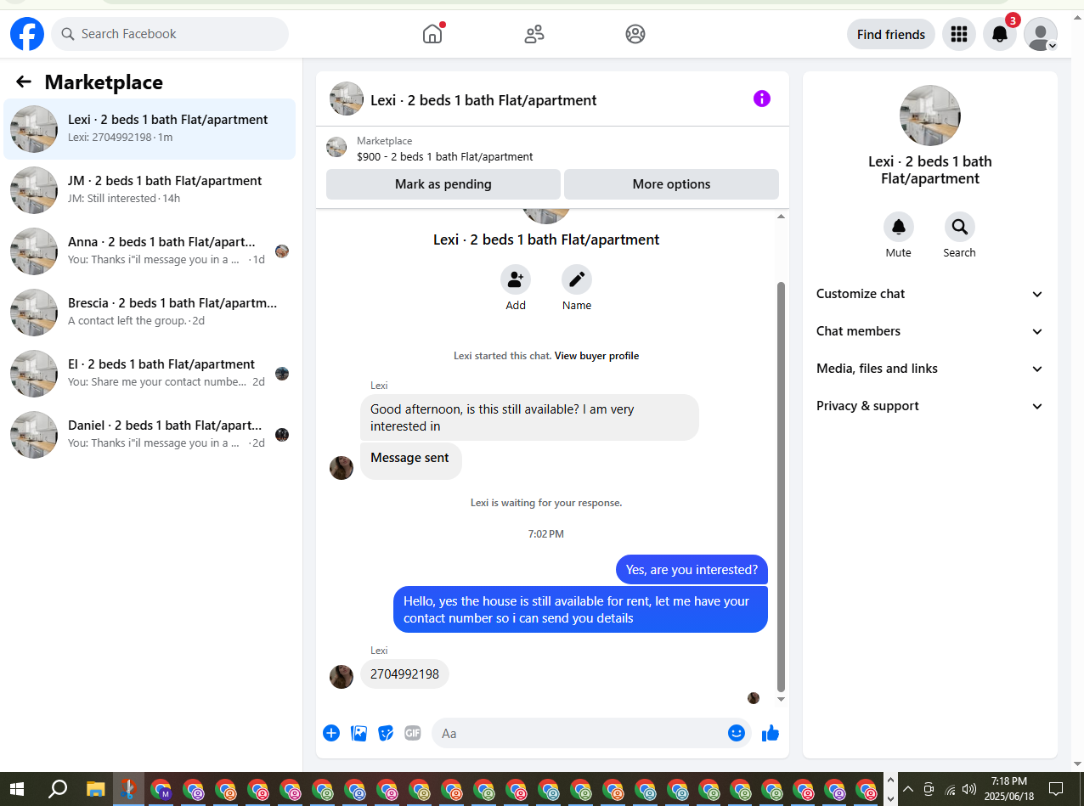
Task: Open the account profile avatar menu
Action: pyautogui.click(x=1041, y=34)
